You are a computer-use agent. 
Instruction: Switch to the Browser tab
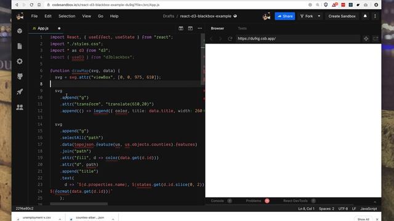click(x=217, y=28)
